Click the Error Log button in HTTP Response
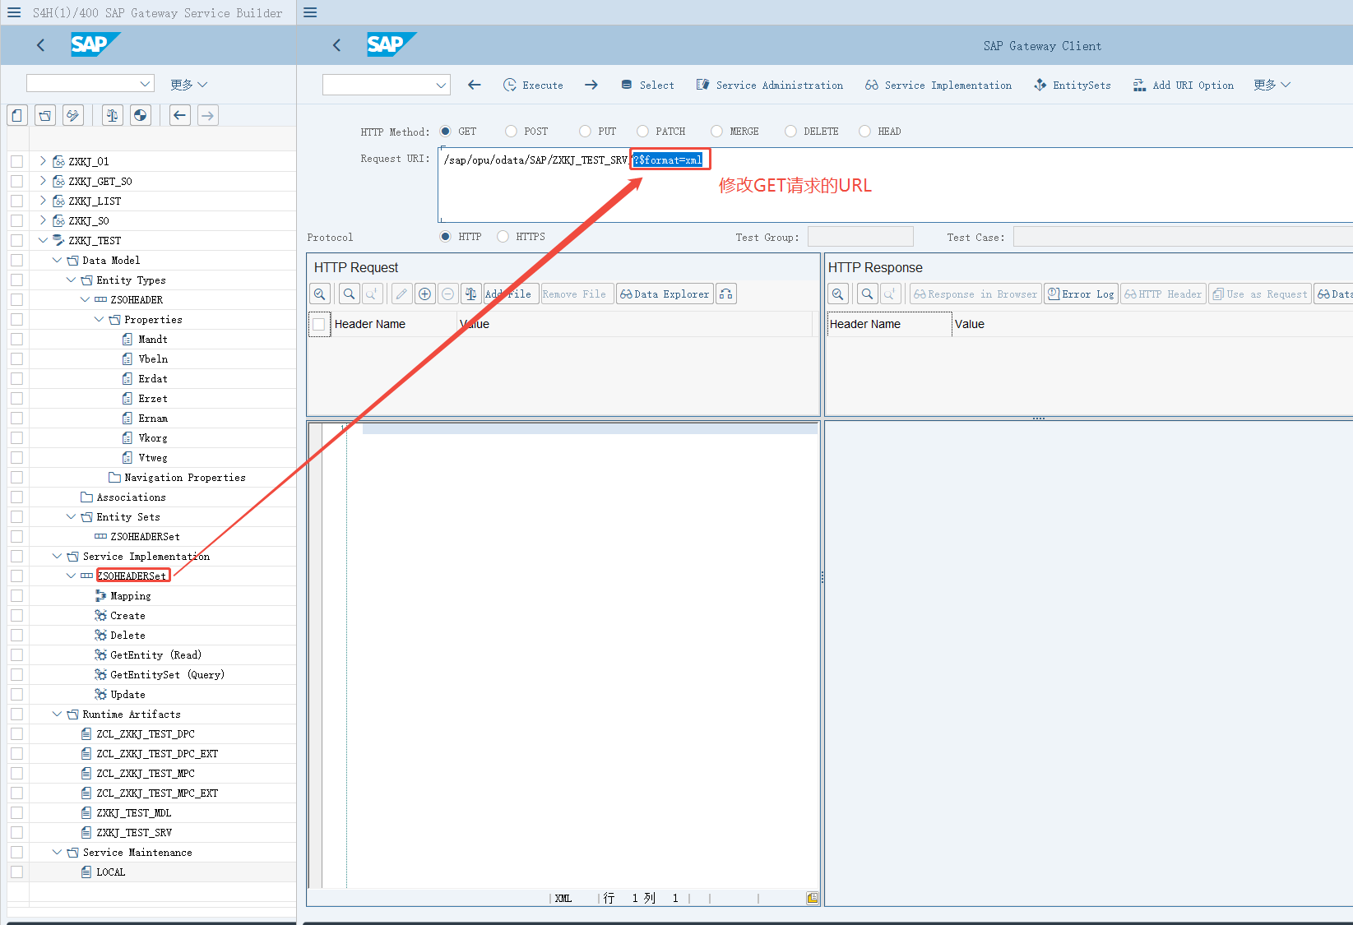The width and height of the screenshot is (1353, 925). pos(1081,294)
